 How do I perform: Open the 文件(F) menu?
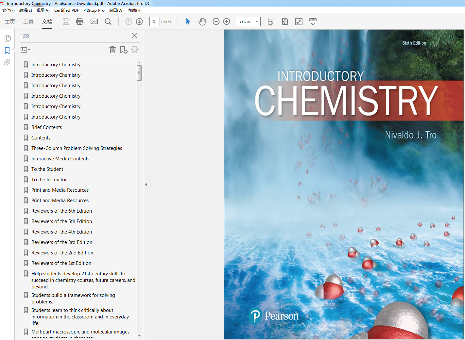click(x=9, y=10)
